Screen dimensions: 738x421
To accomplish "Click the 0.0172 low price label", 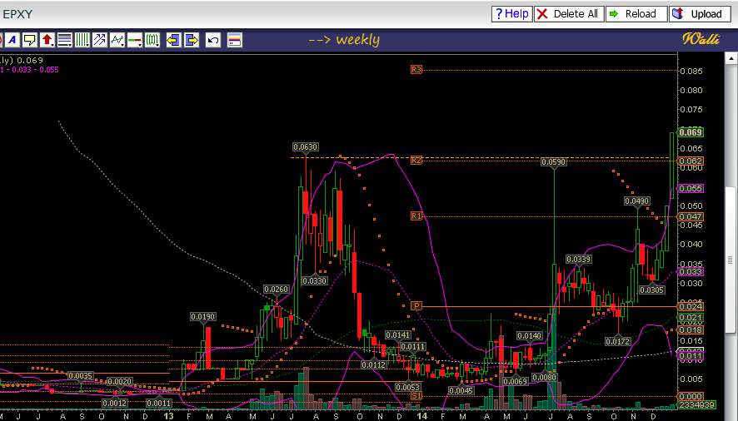I will pyautogui.click(x=617, y=341).
